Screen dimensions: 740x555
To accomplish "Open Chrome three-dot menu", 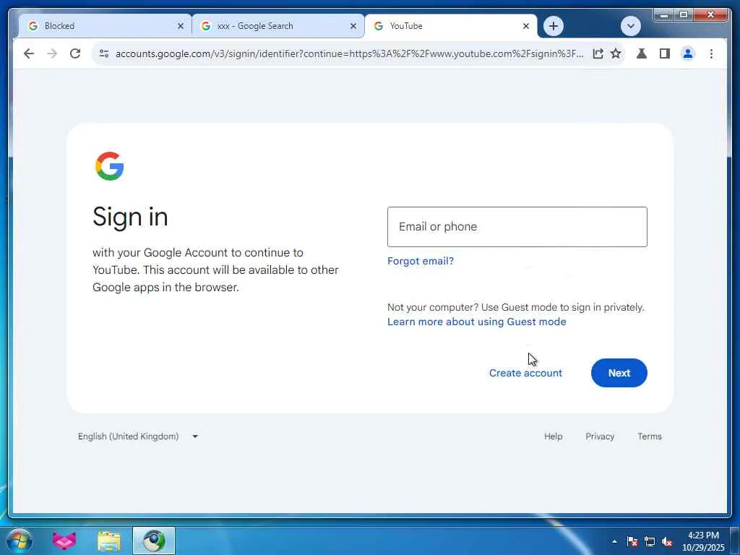I will point(711,53).
